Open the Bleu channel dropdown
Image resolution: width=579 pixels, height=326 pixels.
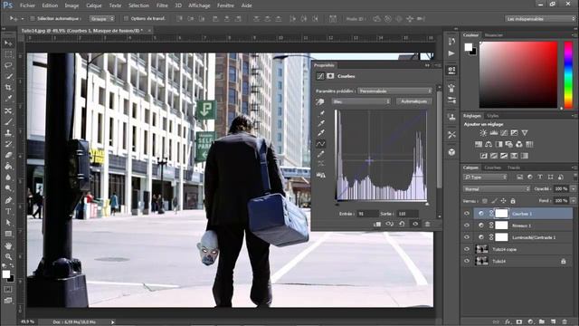click(361, 101)
